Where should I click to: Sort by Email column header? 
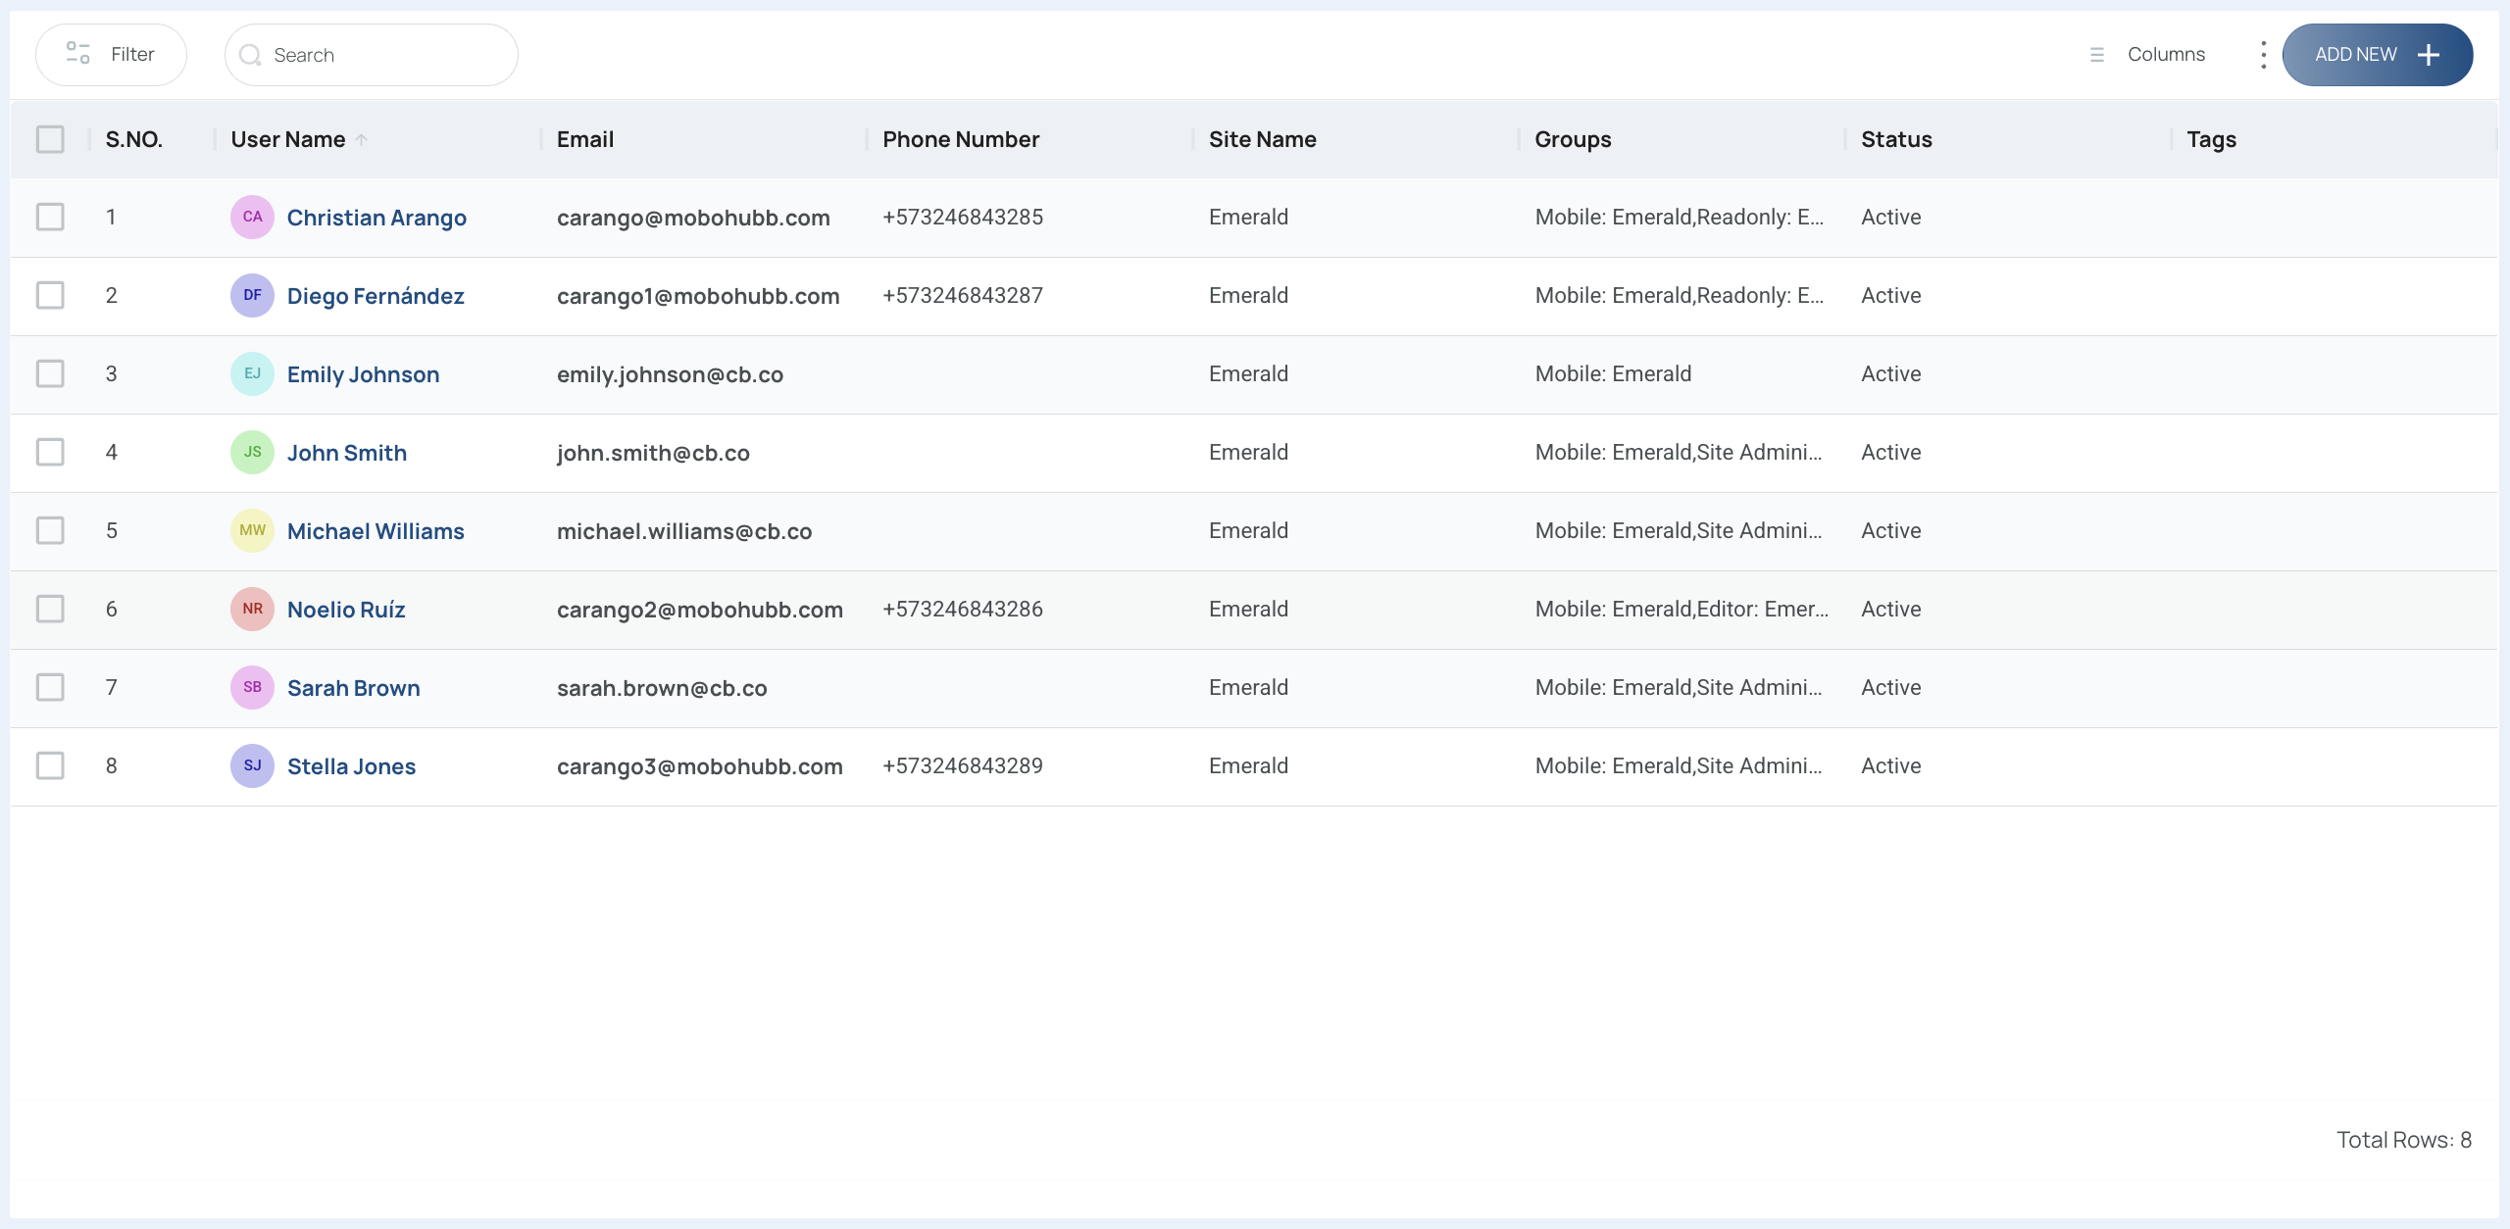click(x=585, y=139)
